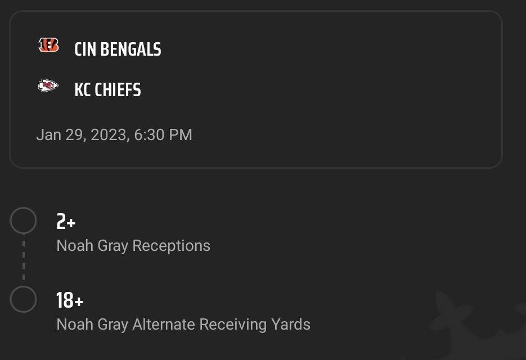This screenshot has height=360, width=526.
Task: Open the CIN BENGALS team name
Action: [x=118, y=49]
